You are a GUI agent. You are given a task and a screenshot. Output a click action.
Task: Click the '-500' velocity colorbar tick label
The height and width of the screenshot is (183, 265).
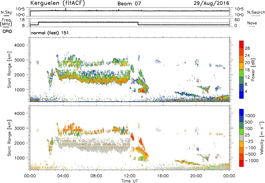[250, 154]
